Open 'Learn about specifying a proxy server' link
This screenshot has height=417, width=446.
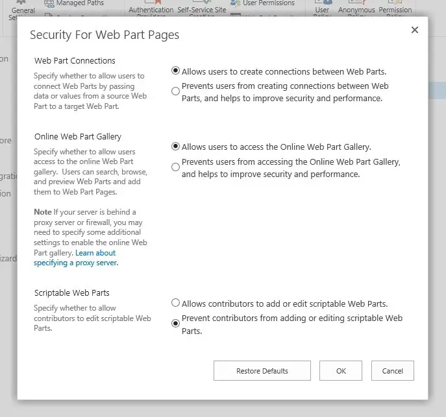pyautogui.click(x=76, y=258)
